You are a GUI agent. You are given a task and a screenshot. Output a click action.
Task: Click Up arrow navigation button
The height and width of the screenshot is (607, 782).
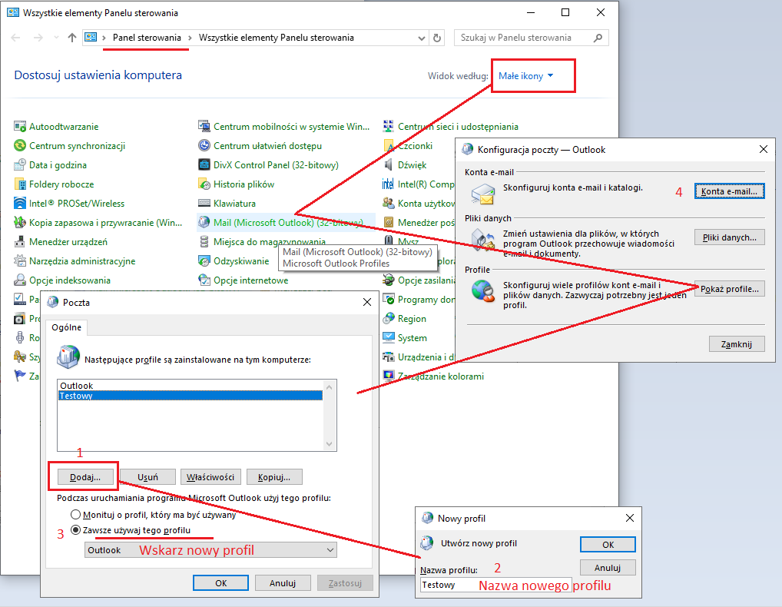(72, 38)
